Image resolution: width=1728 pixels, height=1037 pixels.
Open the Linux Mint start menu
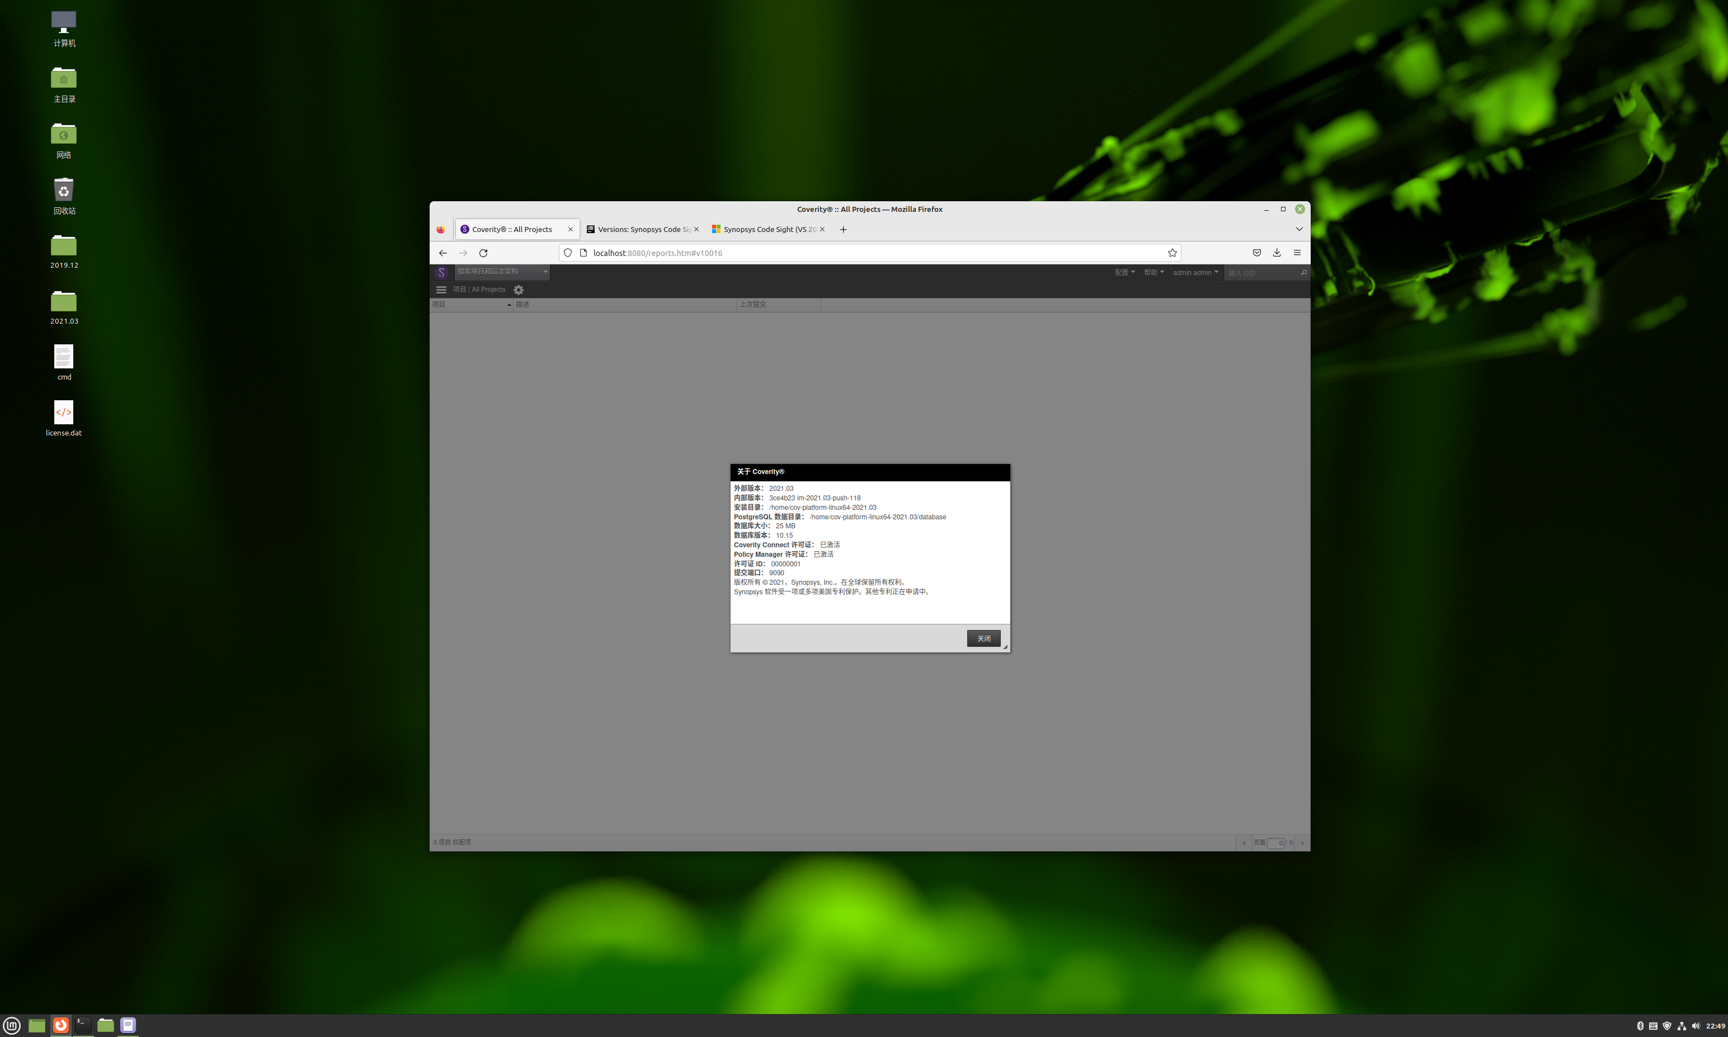12,1025
